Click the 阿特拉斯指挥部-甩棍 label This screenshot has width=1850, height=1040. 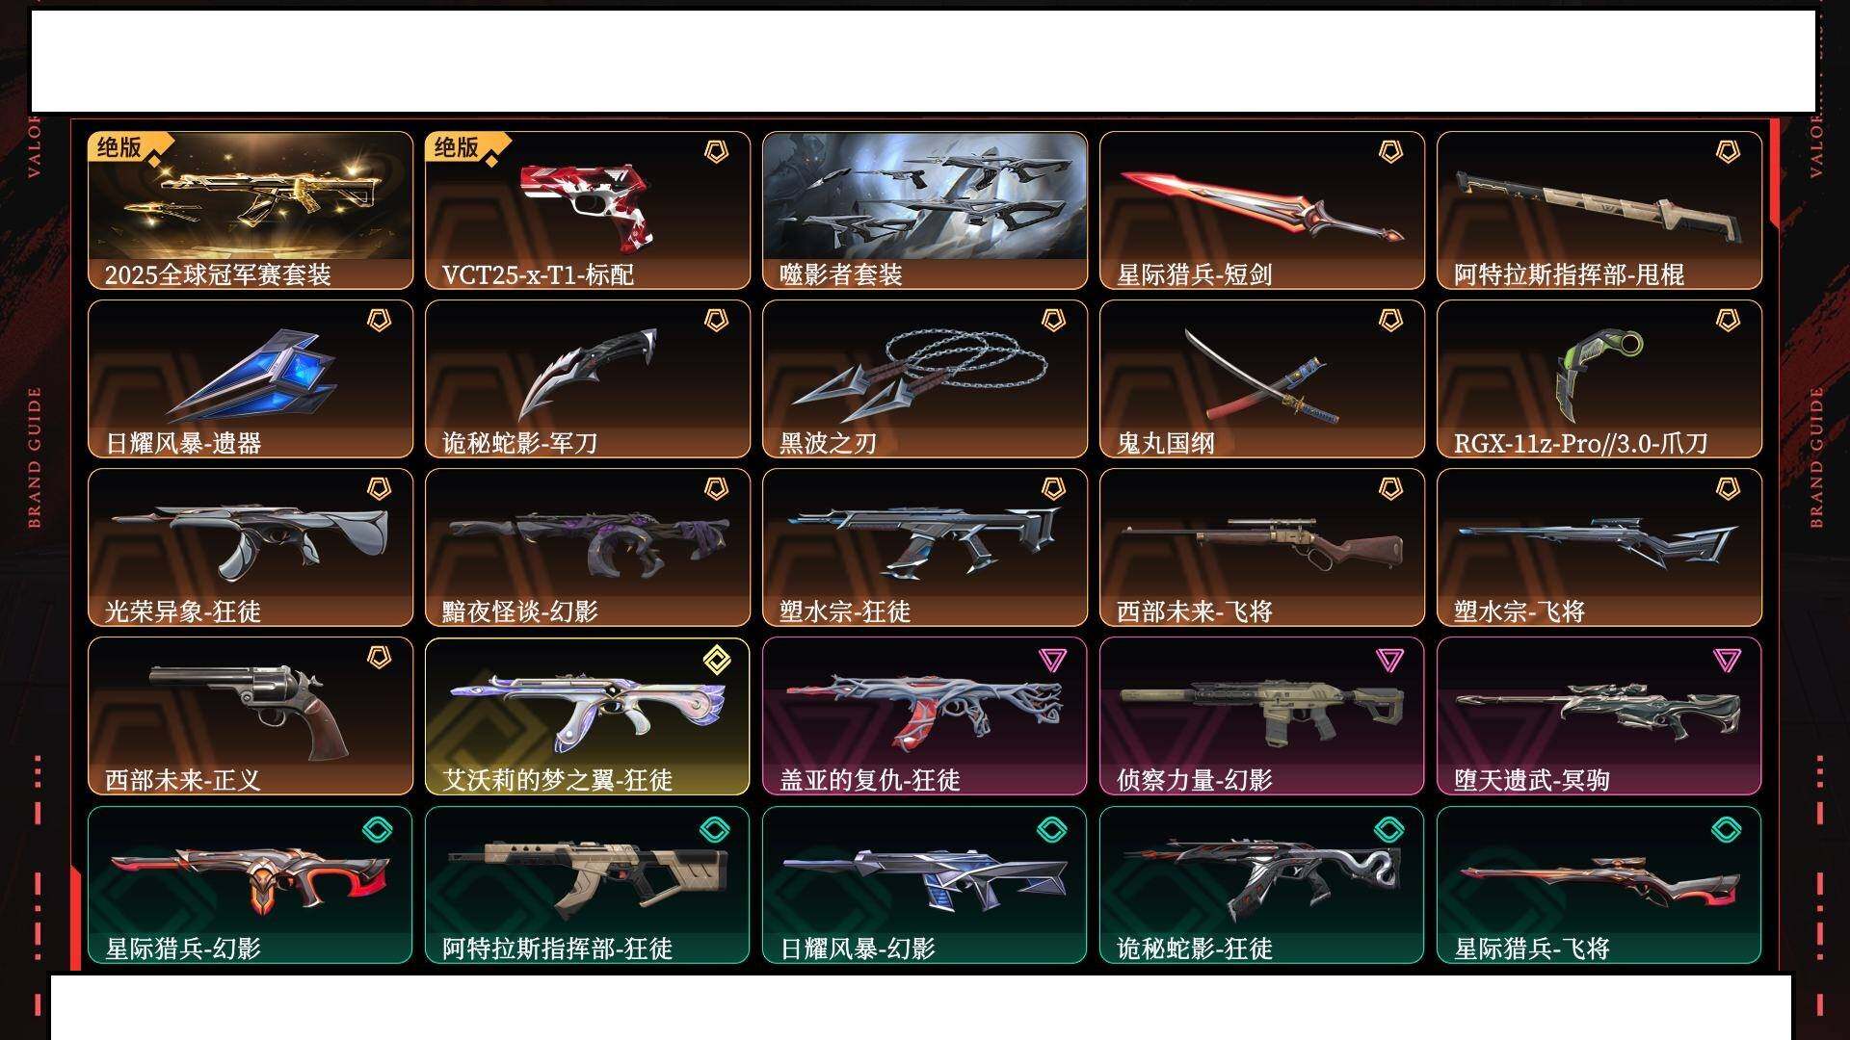(x=1569, y=275)
